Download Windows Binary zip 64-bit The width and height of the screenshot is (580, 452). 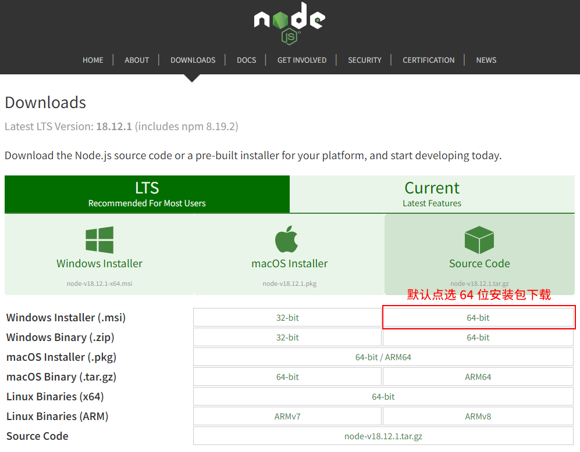(478, 337)
